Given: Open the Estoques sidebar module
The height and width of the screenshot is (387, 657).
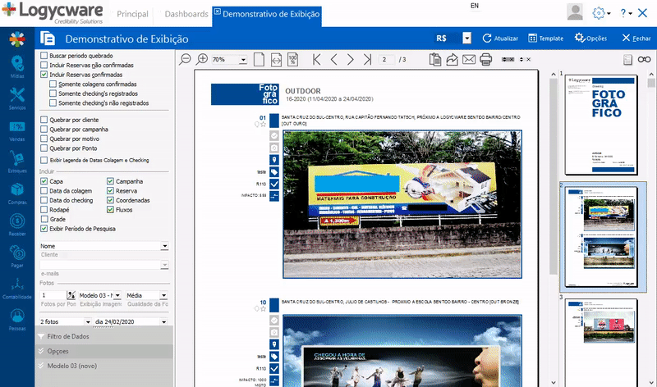Looking at the screenshot, I should 16,164.
